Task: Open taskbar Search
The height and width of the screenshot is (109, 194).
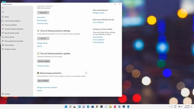Action: pyautogui.click(x=70, y=107)
